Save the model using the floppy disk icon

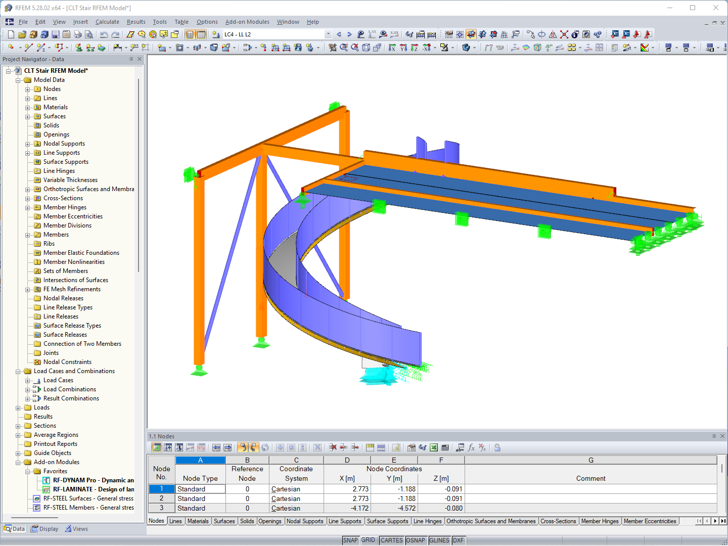56,34
